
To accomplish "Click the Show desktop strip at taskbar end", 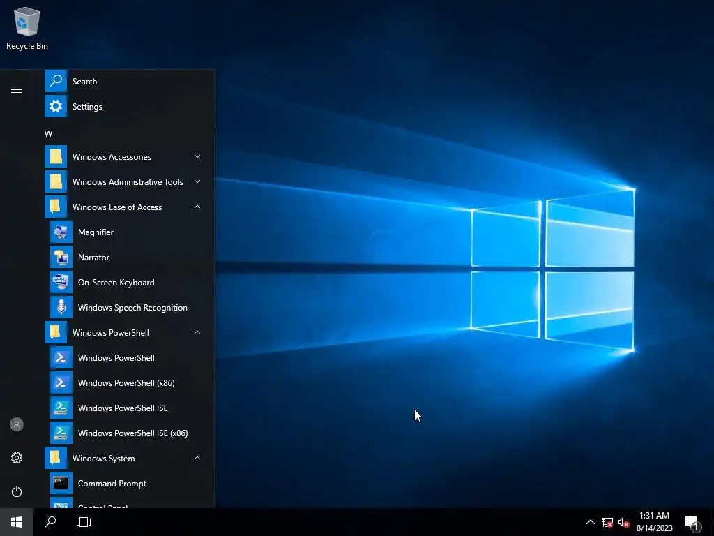I will pyautogui.click(x=712, y=522).
